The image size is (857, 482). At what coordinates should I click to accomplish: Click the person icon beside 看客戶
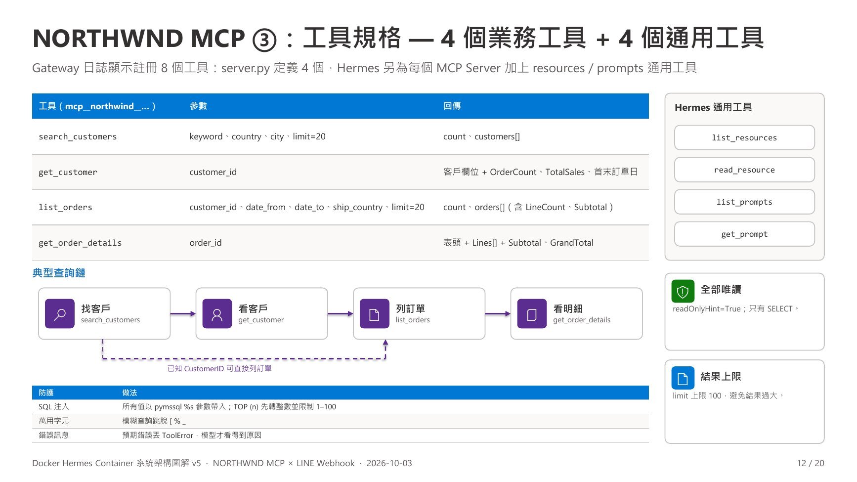tap(217, 314)
